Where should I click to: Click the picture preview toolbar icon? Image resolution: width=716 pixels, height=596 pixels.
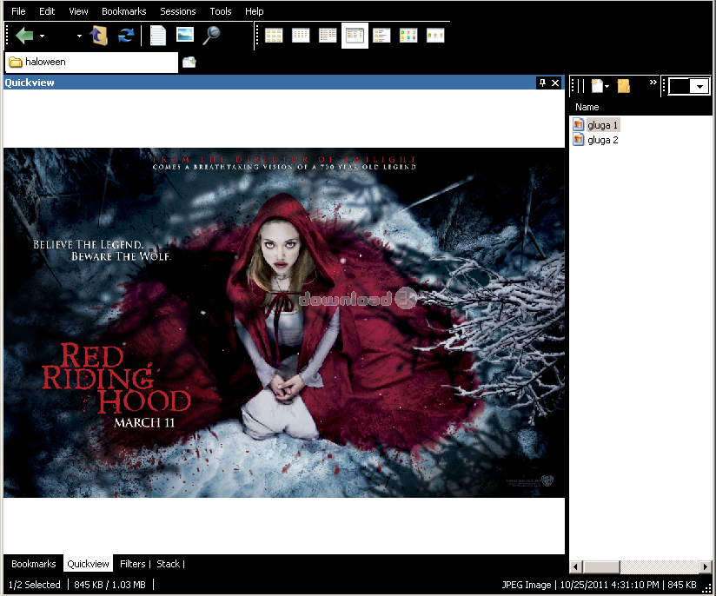click(x=185, y=35)
